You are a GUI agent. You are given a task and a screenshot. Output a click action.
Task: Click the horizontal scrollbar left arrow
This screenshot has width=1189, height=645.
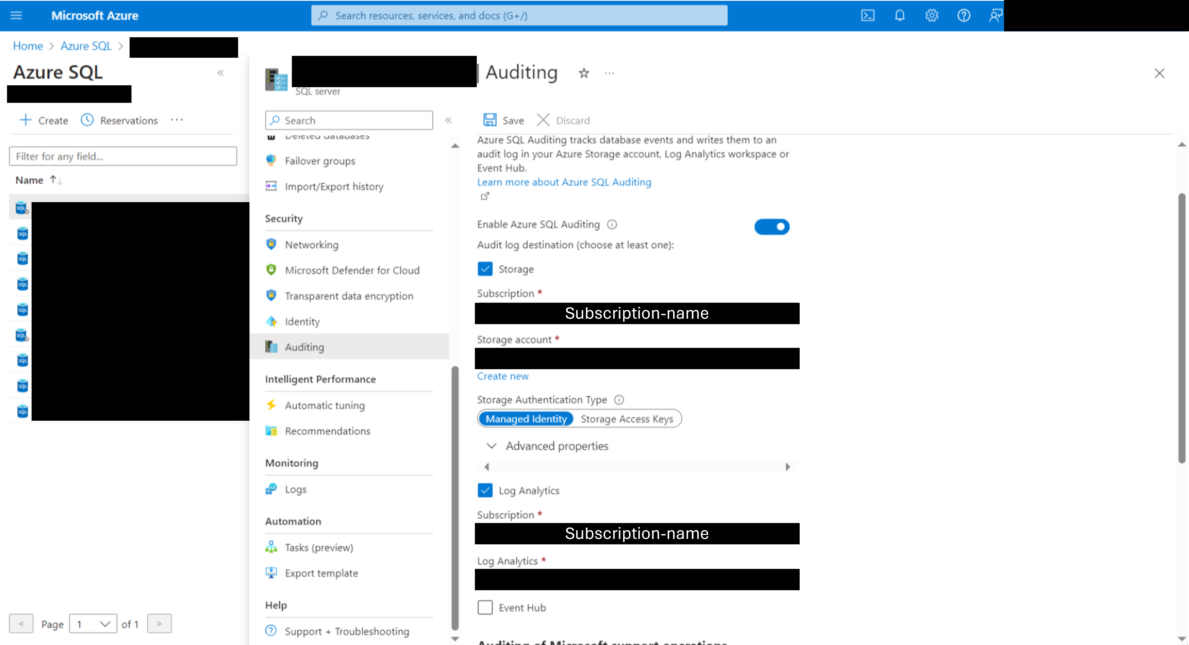point(487,467)
